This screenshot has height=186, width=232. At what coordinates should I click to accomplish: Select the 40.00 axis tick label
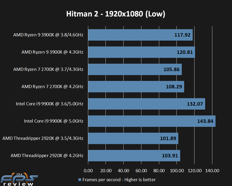pyautogui.click(x=124, y=171)
